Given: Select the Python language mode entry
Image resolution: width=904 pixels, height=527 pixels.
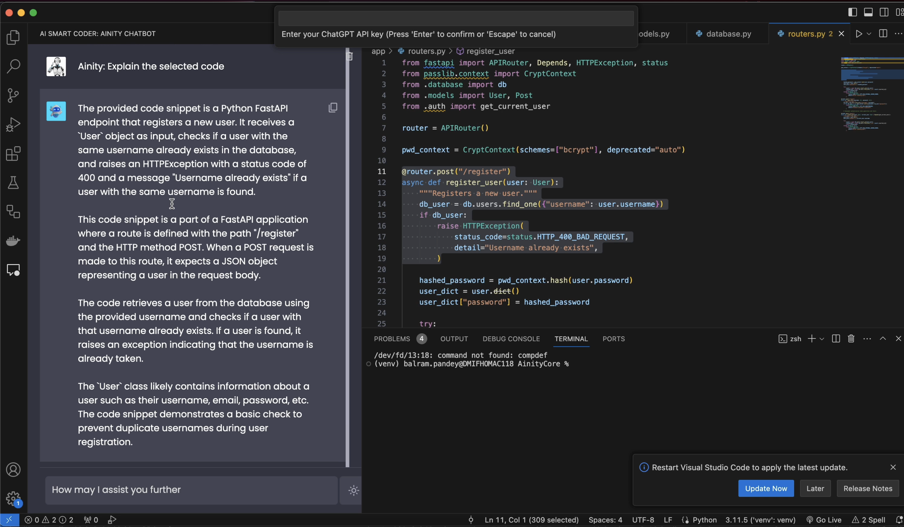Looking at the screenshot, I should [x=699, y=520].
